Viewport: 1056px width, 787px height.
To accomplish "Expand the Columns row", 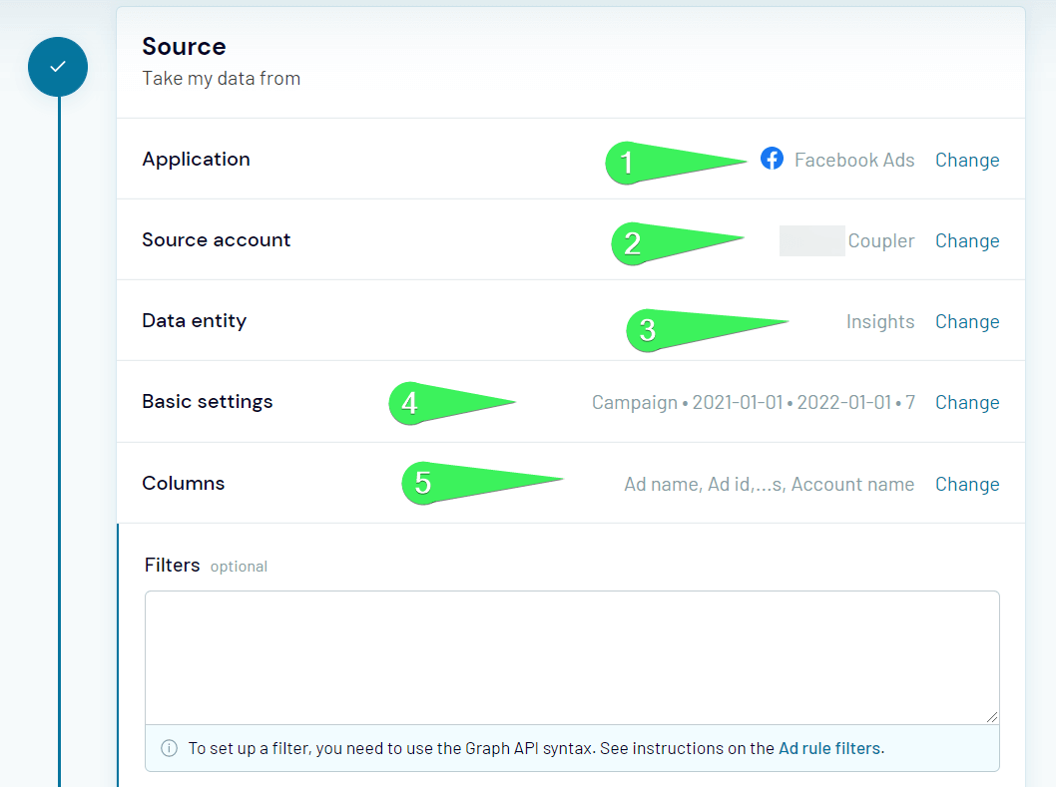I will click(x=571, y=484).
